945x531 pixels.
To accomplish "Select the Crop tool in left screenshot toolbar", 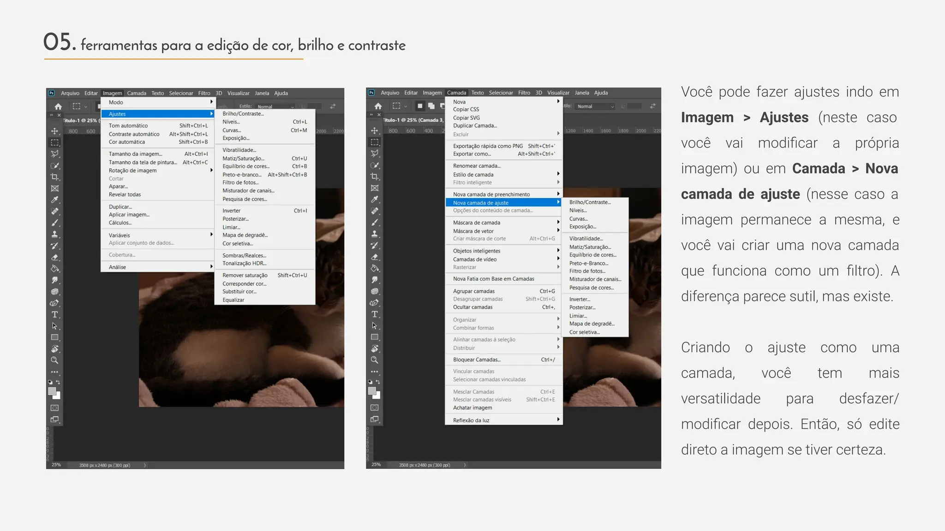I will point(54,177).
